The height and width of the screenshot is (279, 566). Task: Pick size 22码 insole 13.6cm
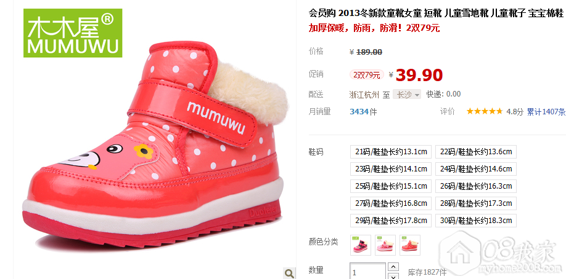[476, 152]
